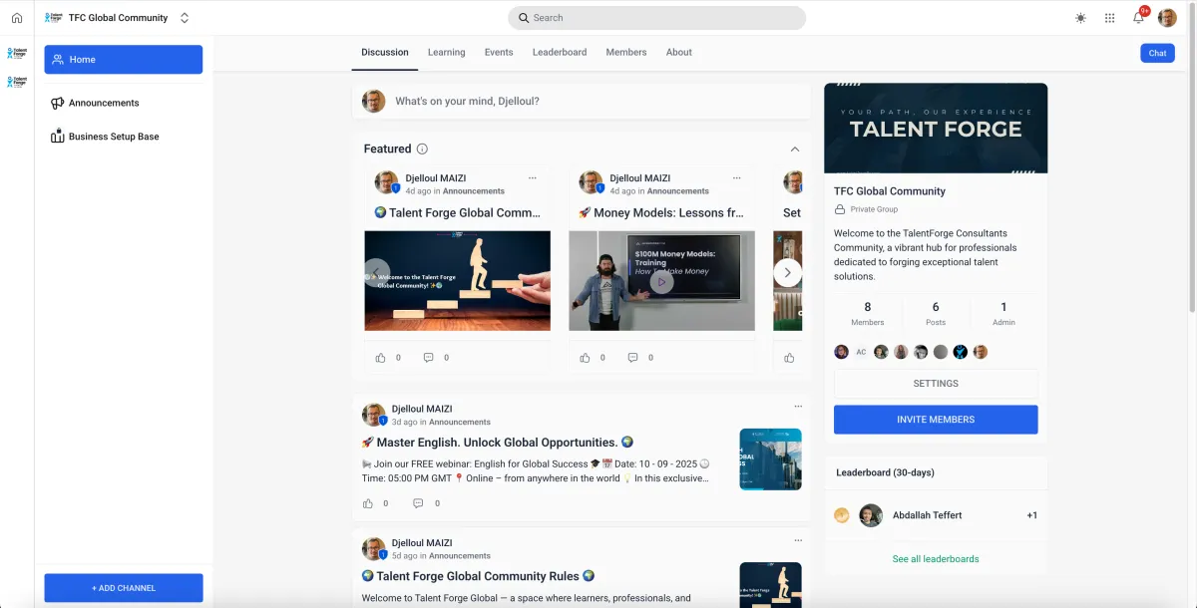1197x608 pixels.
Task: Open the Master English post thumbnail
Action: pos(770,459)
